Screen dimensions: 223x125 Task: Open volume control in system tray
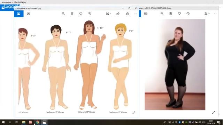coord(200,122)
